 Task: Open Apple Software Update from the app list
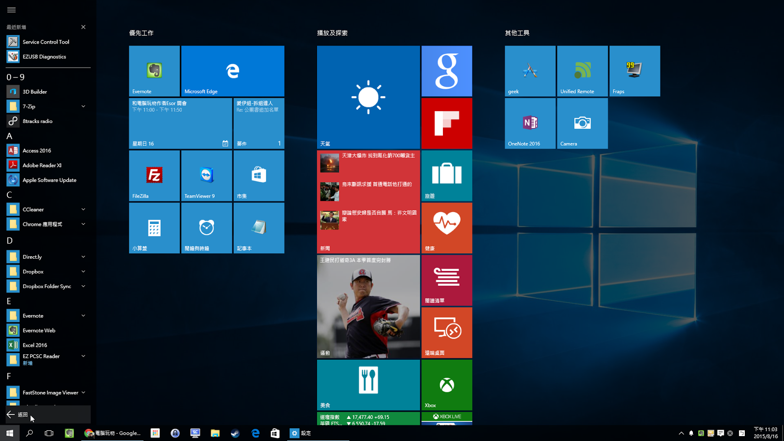point(48,180)
